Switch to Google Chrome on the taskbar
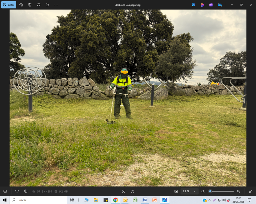This screenshot has height=204, width=256. [115, 200]
